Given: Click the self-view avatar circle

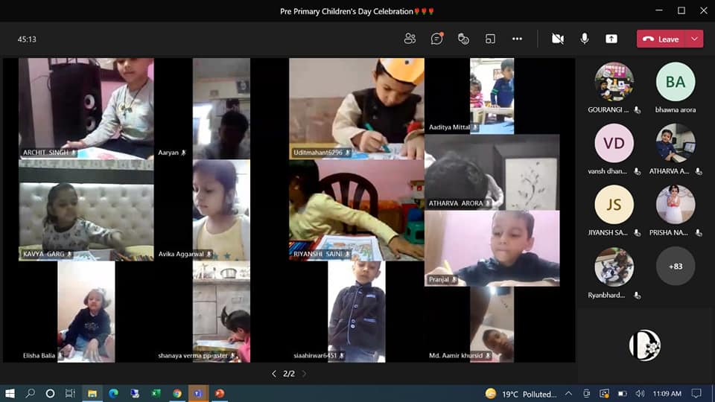Looking at the screenshot, I should tap(644, 345).
